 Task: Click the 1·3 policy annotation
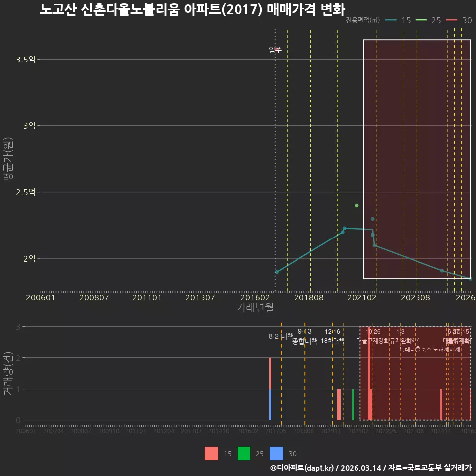(x=400, y=332)
